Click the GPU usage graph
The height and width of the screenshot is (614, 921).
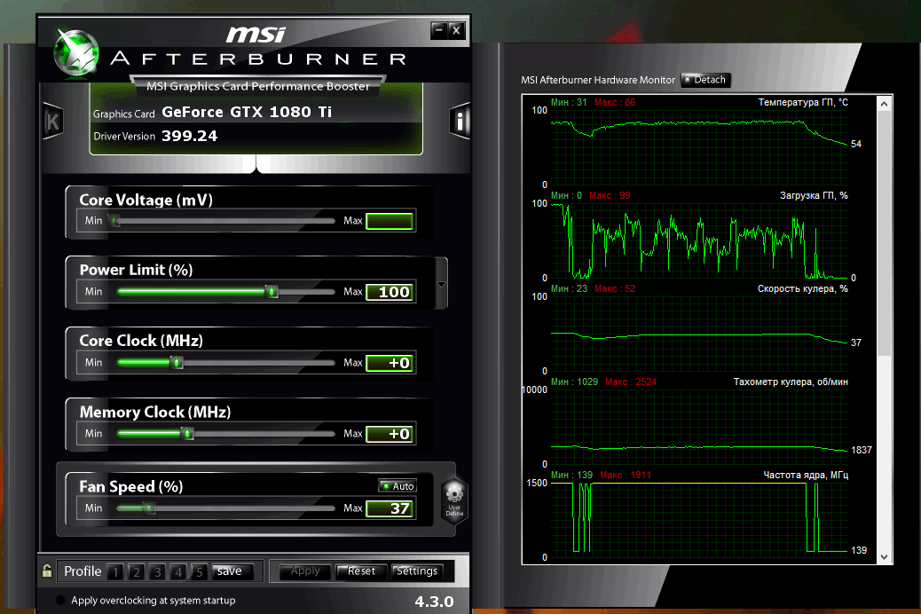[699, 240]
